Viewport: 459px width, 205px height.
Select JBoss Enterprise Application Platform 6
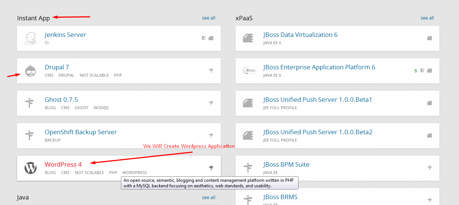[319, 67]
